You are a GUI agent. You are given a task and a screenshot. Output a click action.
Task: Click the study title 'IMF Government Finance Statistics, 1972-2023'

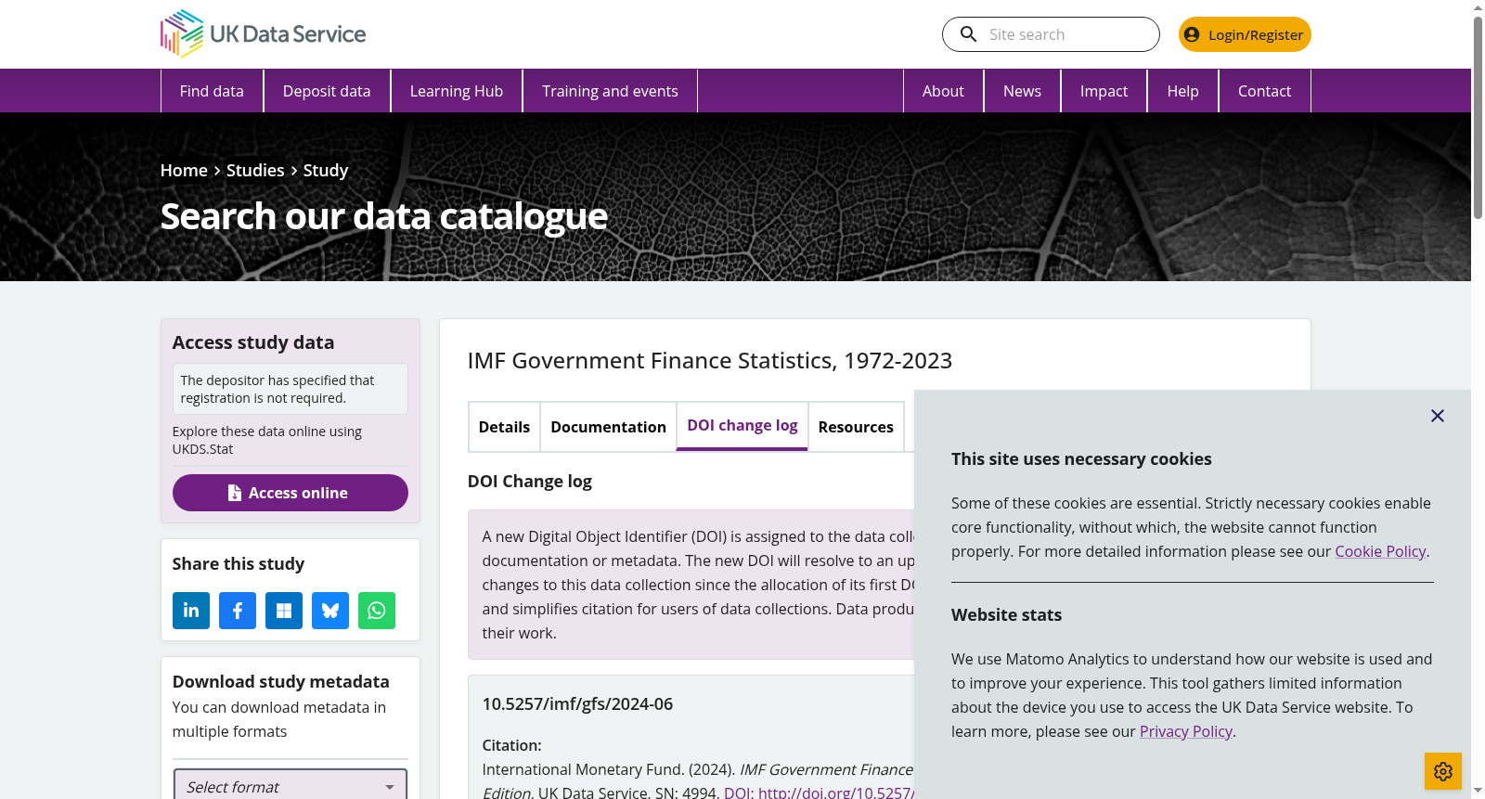coord(710,361)
